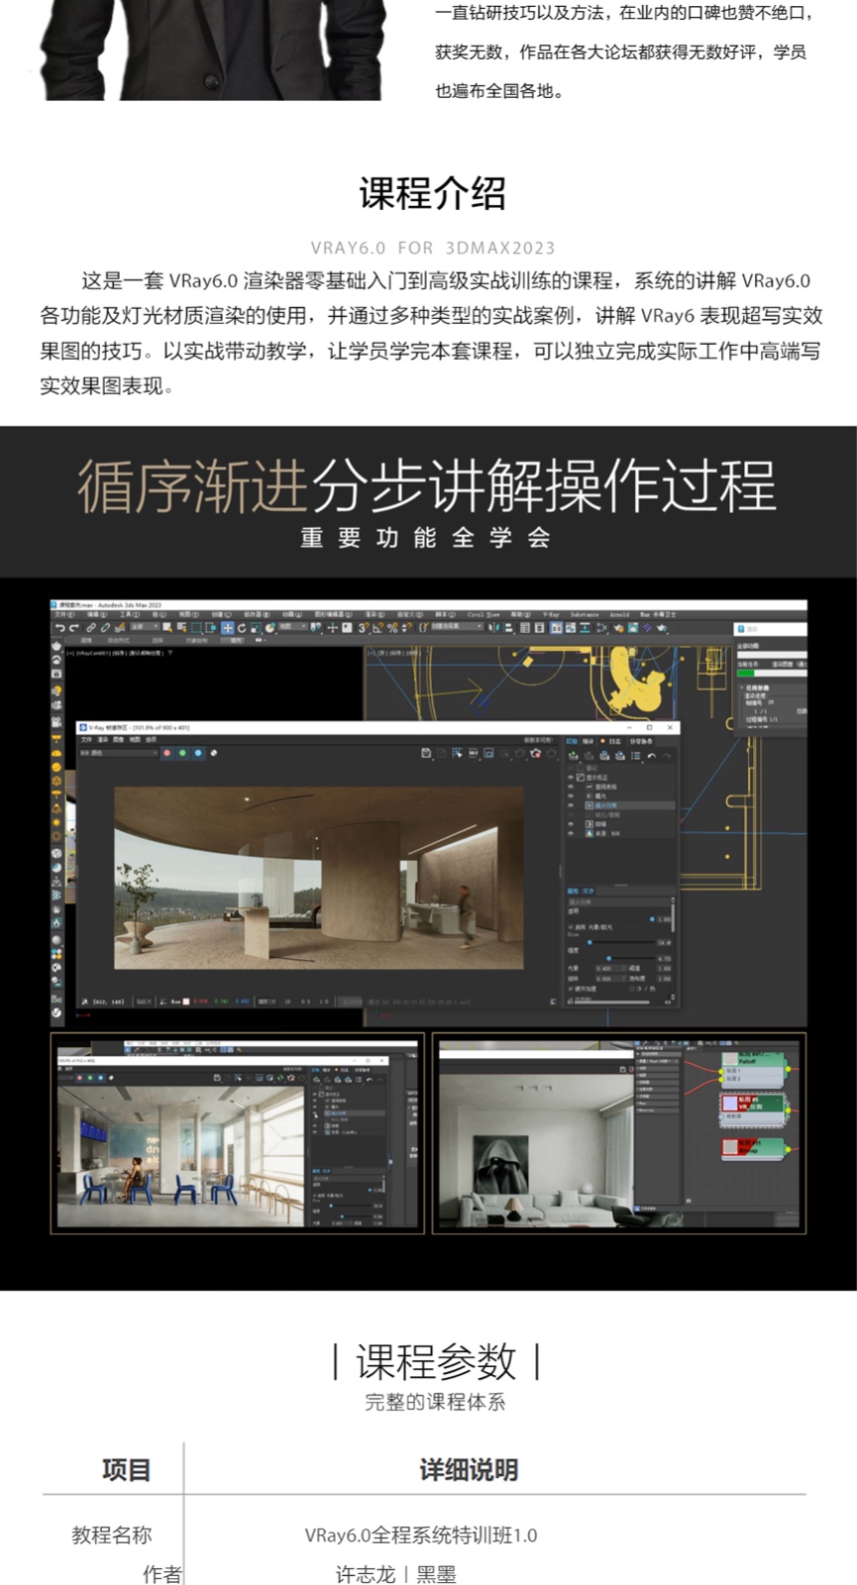Click the save image icon in V-Ray frame buffer

pyautogui.click(x=426, y=754)
